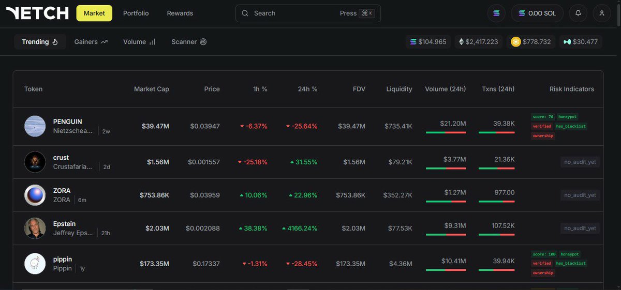
Task: Click the crust no_audit_yet badge
Action: [x=580, y=162]
